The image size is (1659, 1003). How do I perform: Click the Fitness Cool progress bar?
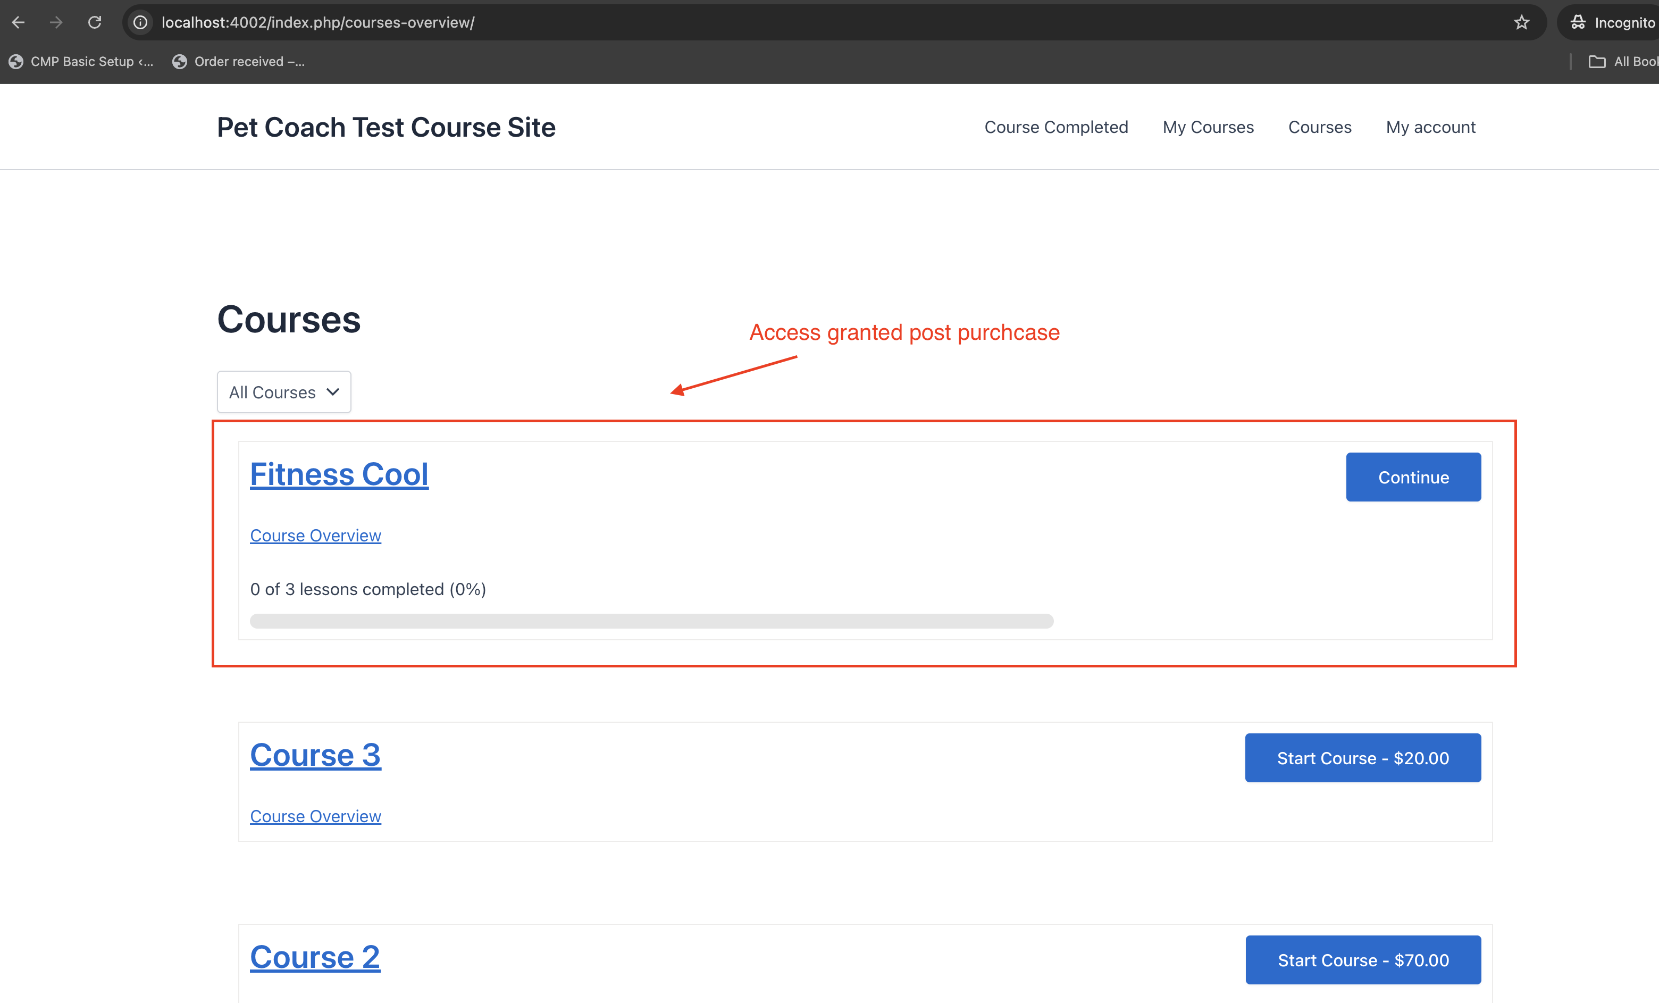pos(651,621)
